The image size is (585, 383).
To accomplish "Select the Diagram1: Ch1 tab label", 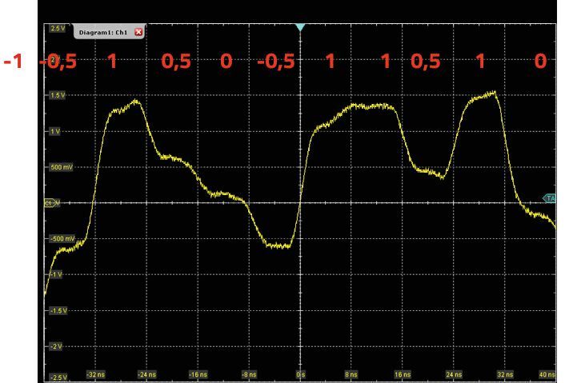I will coord(103,33).
